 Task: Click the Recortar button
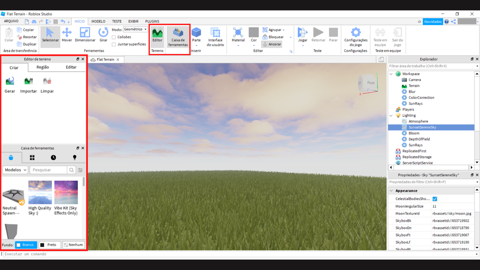(27, 37)
